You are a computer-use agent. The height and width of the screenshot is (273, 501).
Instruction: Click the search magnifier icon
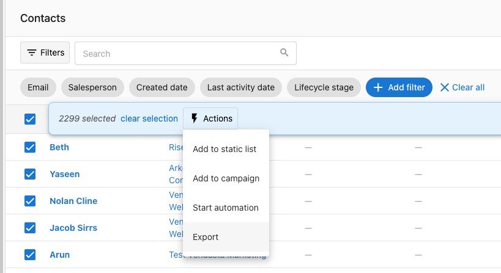pyautogui.click(x=284, y=53)
